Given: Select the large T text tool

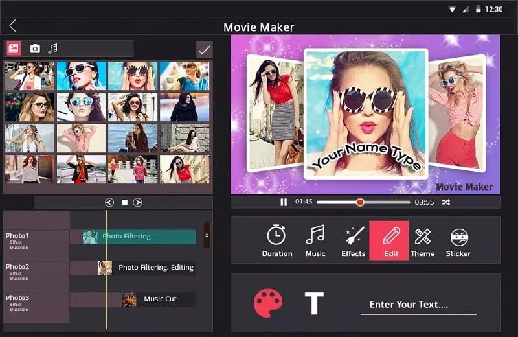Looking at the screenshot, I should (314, 303).
